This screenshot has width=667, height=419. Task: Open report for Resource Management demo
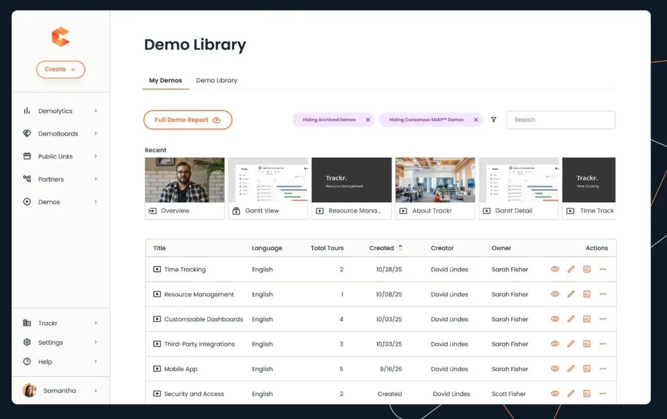[x=587, y=294]
